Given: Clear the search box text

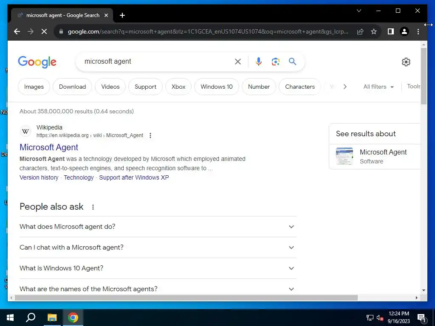Looking at the screenshot, I should coord(238,62).
